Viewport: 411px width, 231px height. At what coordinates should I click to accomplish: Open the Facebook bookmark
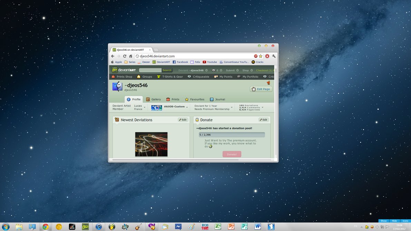180,62
